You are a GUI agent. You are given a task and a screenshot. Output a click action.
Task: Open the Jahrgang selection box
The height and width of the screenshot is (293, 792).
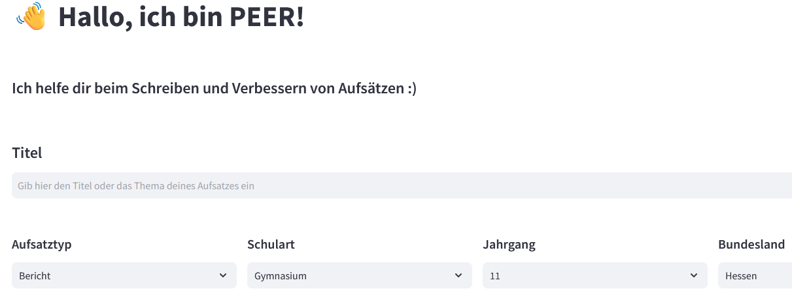point(595,275)
